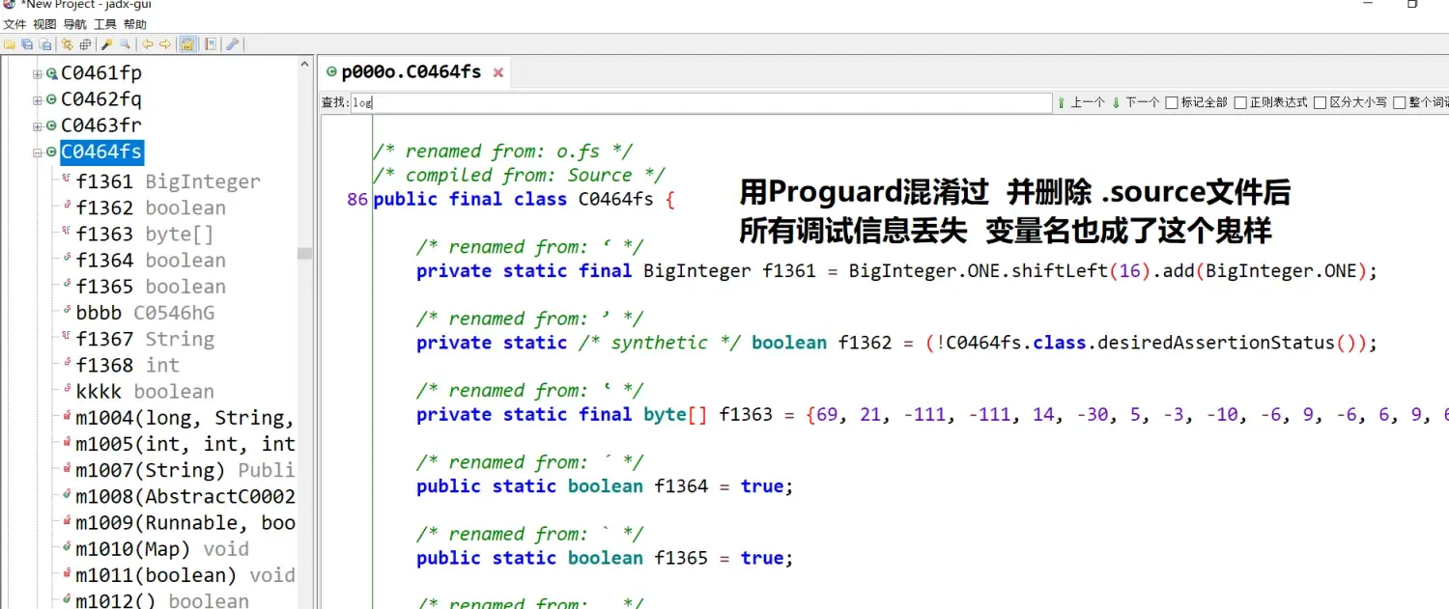Viewport: 1449px width, 609px height.
Task: Click the export/save-as icon in the toolbar
Action: 44,43
